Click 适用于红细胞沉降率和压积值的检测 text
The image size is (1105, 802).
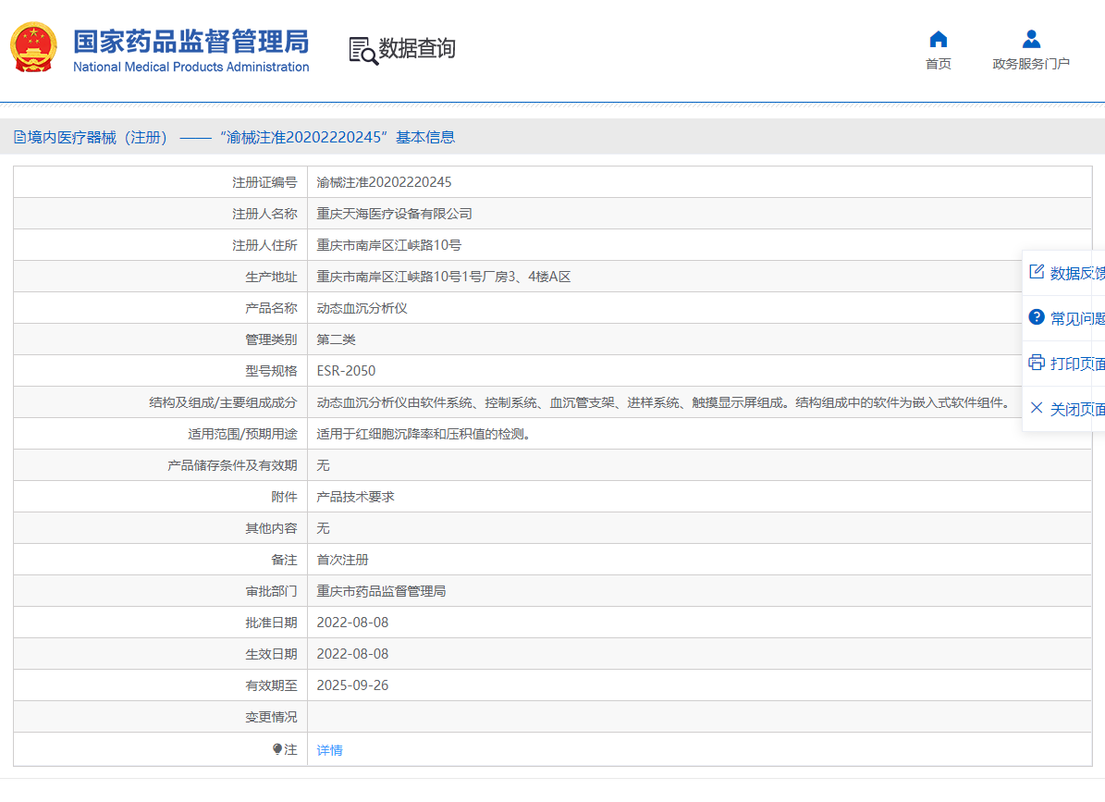(x=423, y=434)
